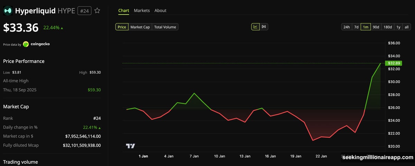Screen dimensions: 415x166
Task: Click the HYPE ticker symbol
Action: point(66,11)
